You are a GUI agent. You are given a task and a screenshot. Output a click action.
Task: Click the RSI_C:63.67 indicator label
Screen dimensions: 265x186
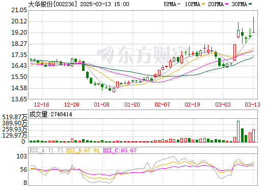click(120, 150)
